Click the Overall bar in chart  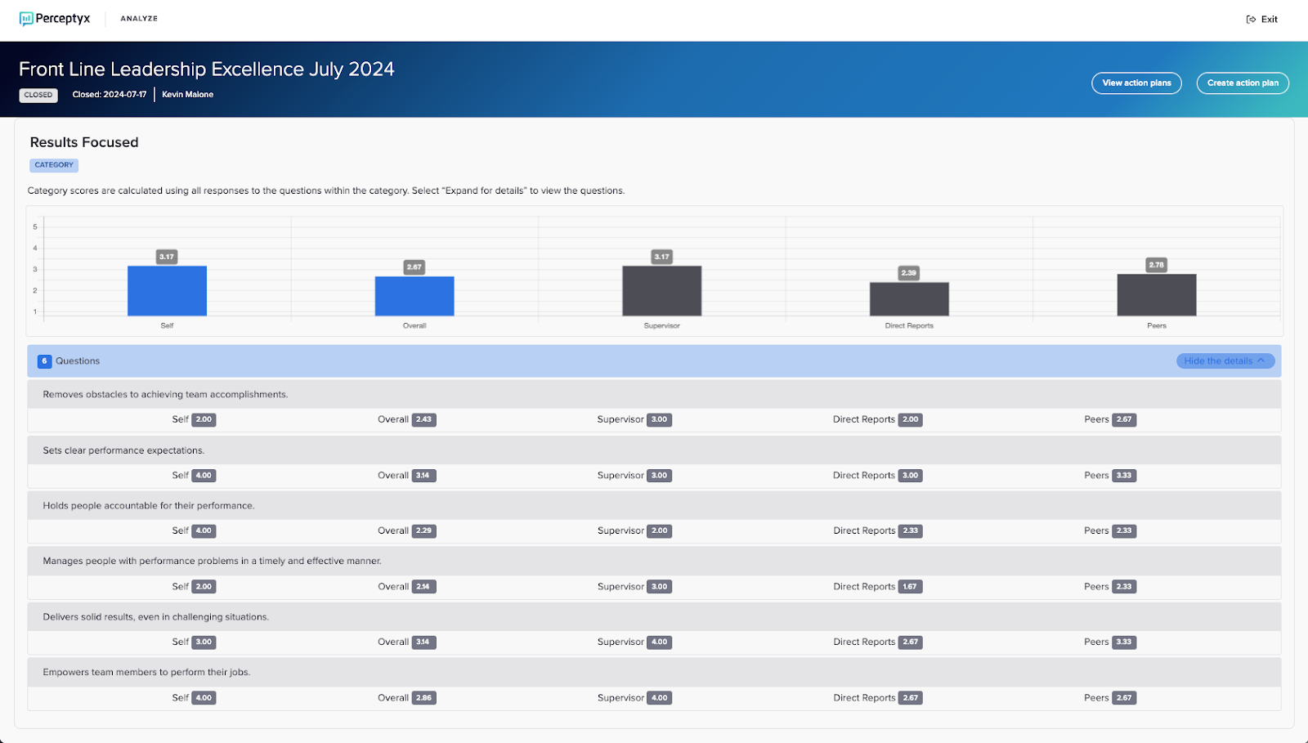tap(414, 296)
